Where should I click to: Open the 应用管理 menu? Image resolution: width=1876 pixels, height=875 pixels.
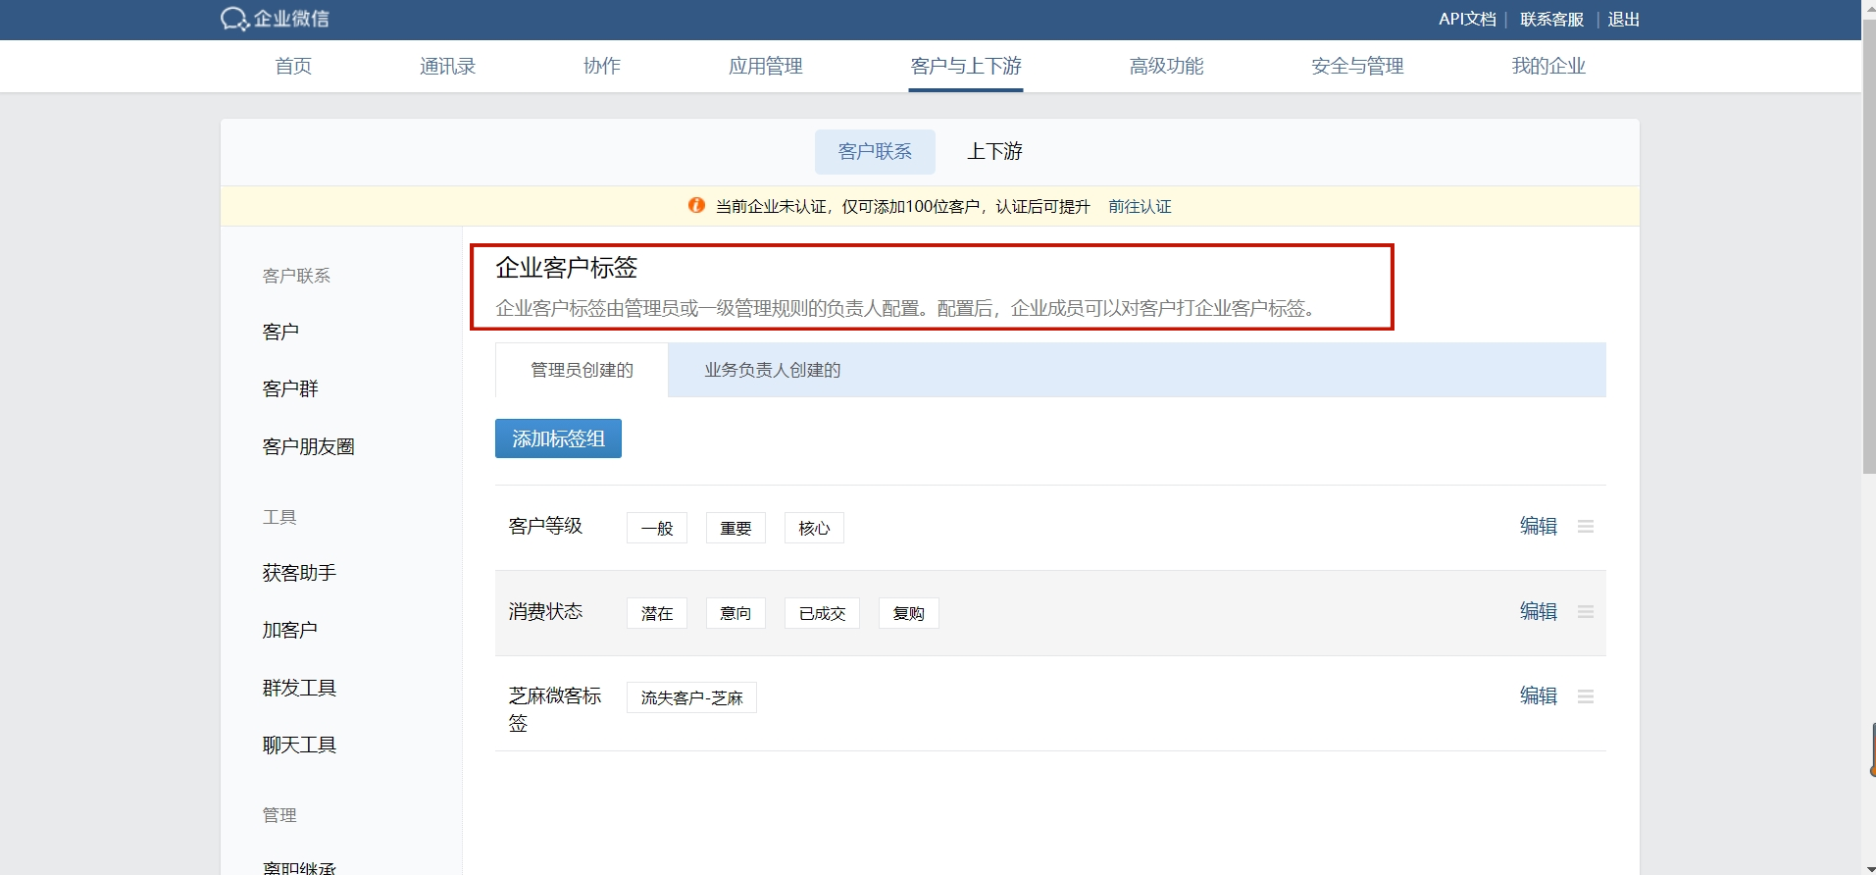pos(766,66)
